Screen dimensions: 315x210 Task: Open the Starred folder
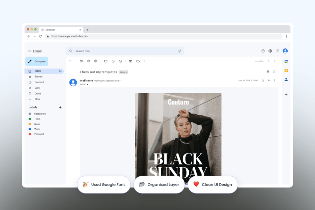(38, 76)
